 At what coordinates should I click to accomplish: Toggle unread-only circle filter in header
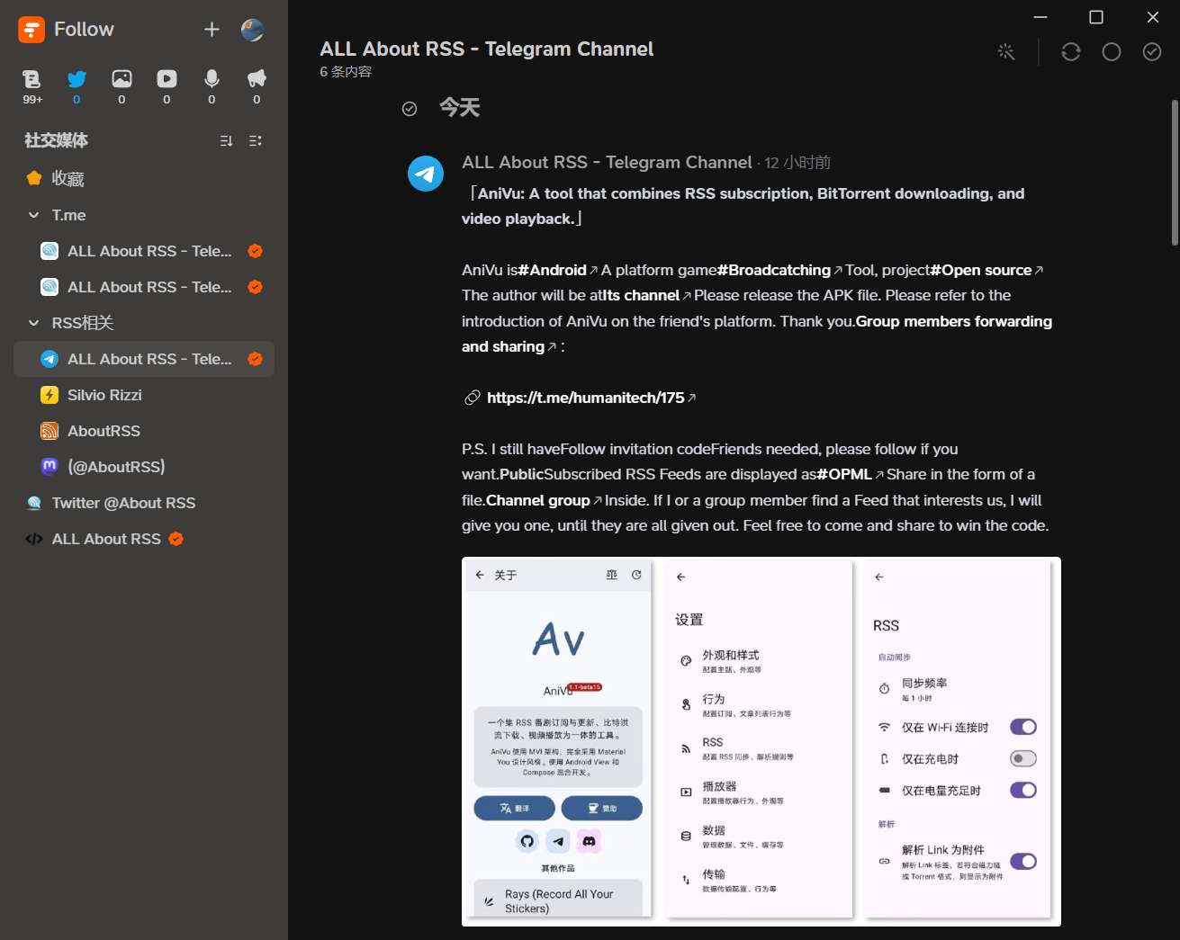[1112, 52]
